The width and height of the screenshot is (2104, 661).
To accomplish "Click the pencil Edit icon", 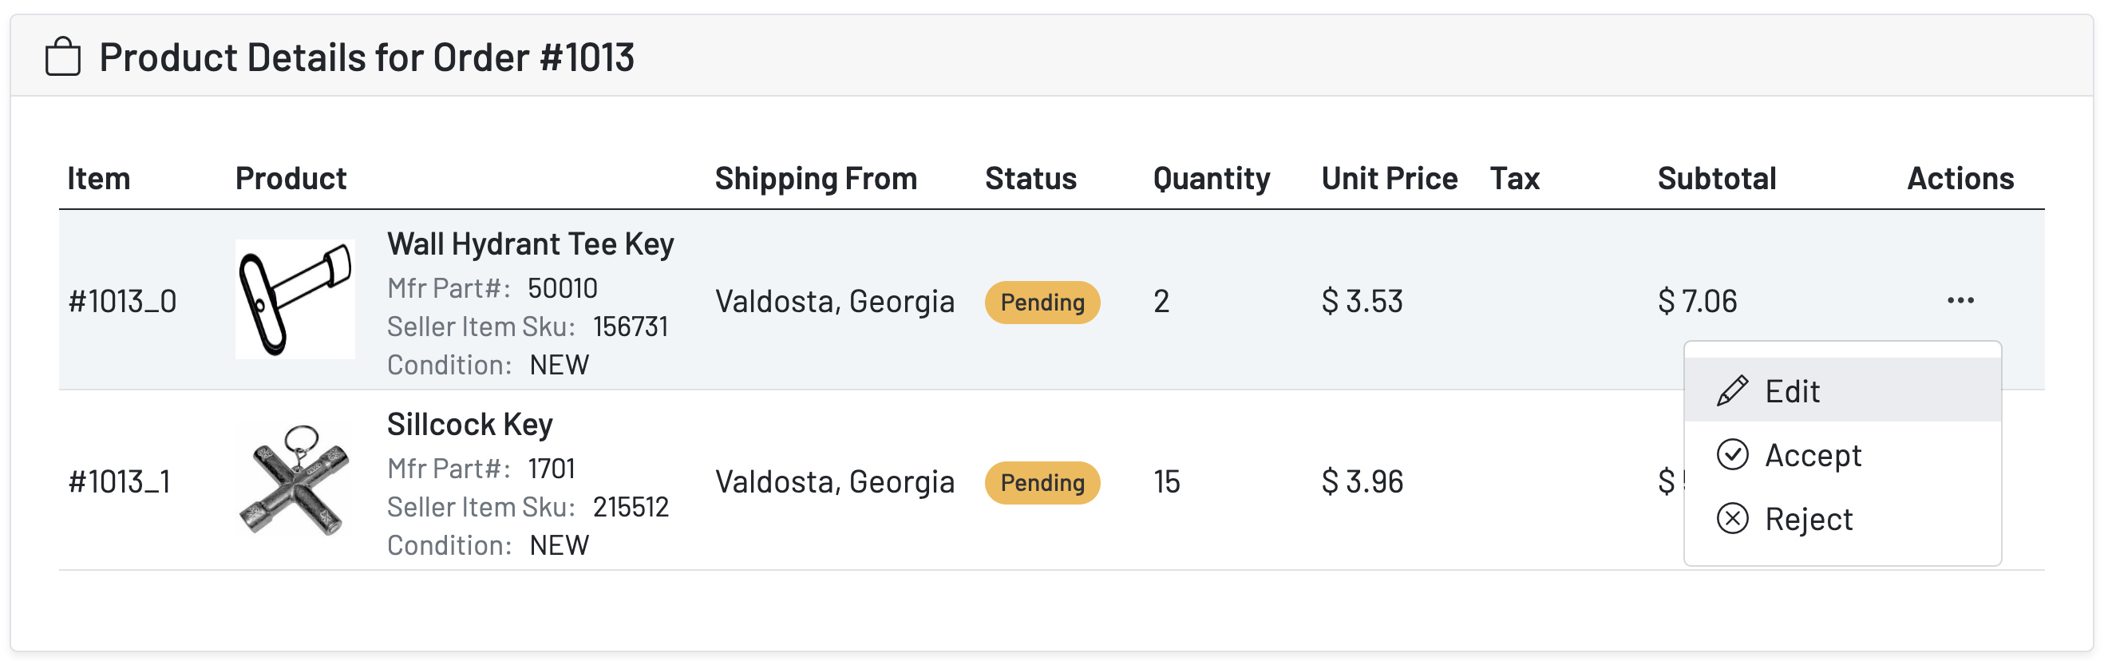I will click(1732, 391).
